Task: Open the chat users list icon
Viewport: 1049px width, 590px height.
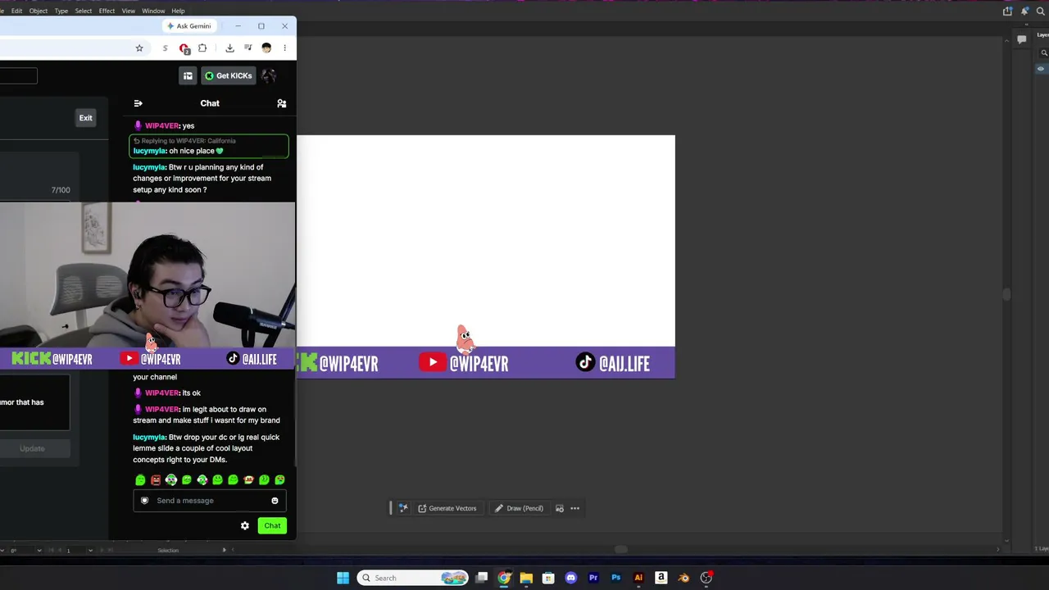Action: 281,103
